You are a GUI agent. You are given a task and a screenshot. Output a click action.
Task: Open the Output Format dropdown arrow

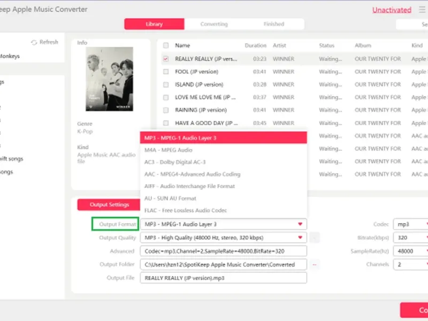300,224
